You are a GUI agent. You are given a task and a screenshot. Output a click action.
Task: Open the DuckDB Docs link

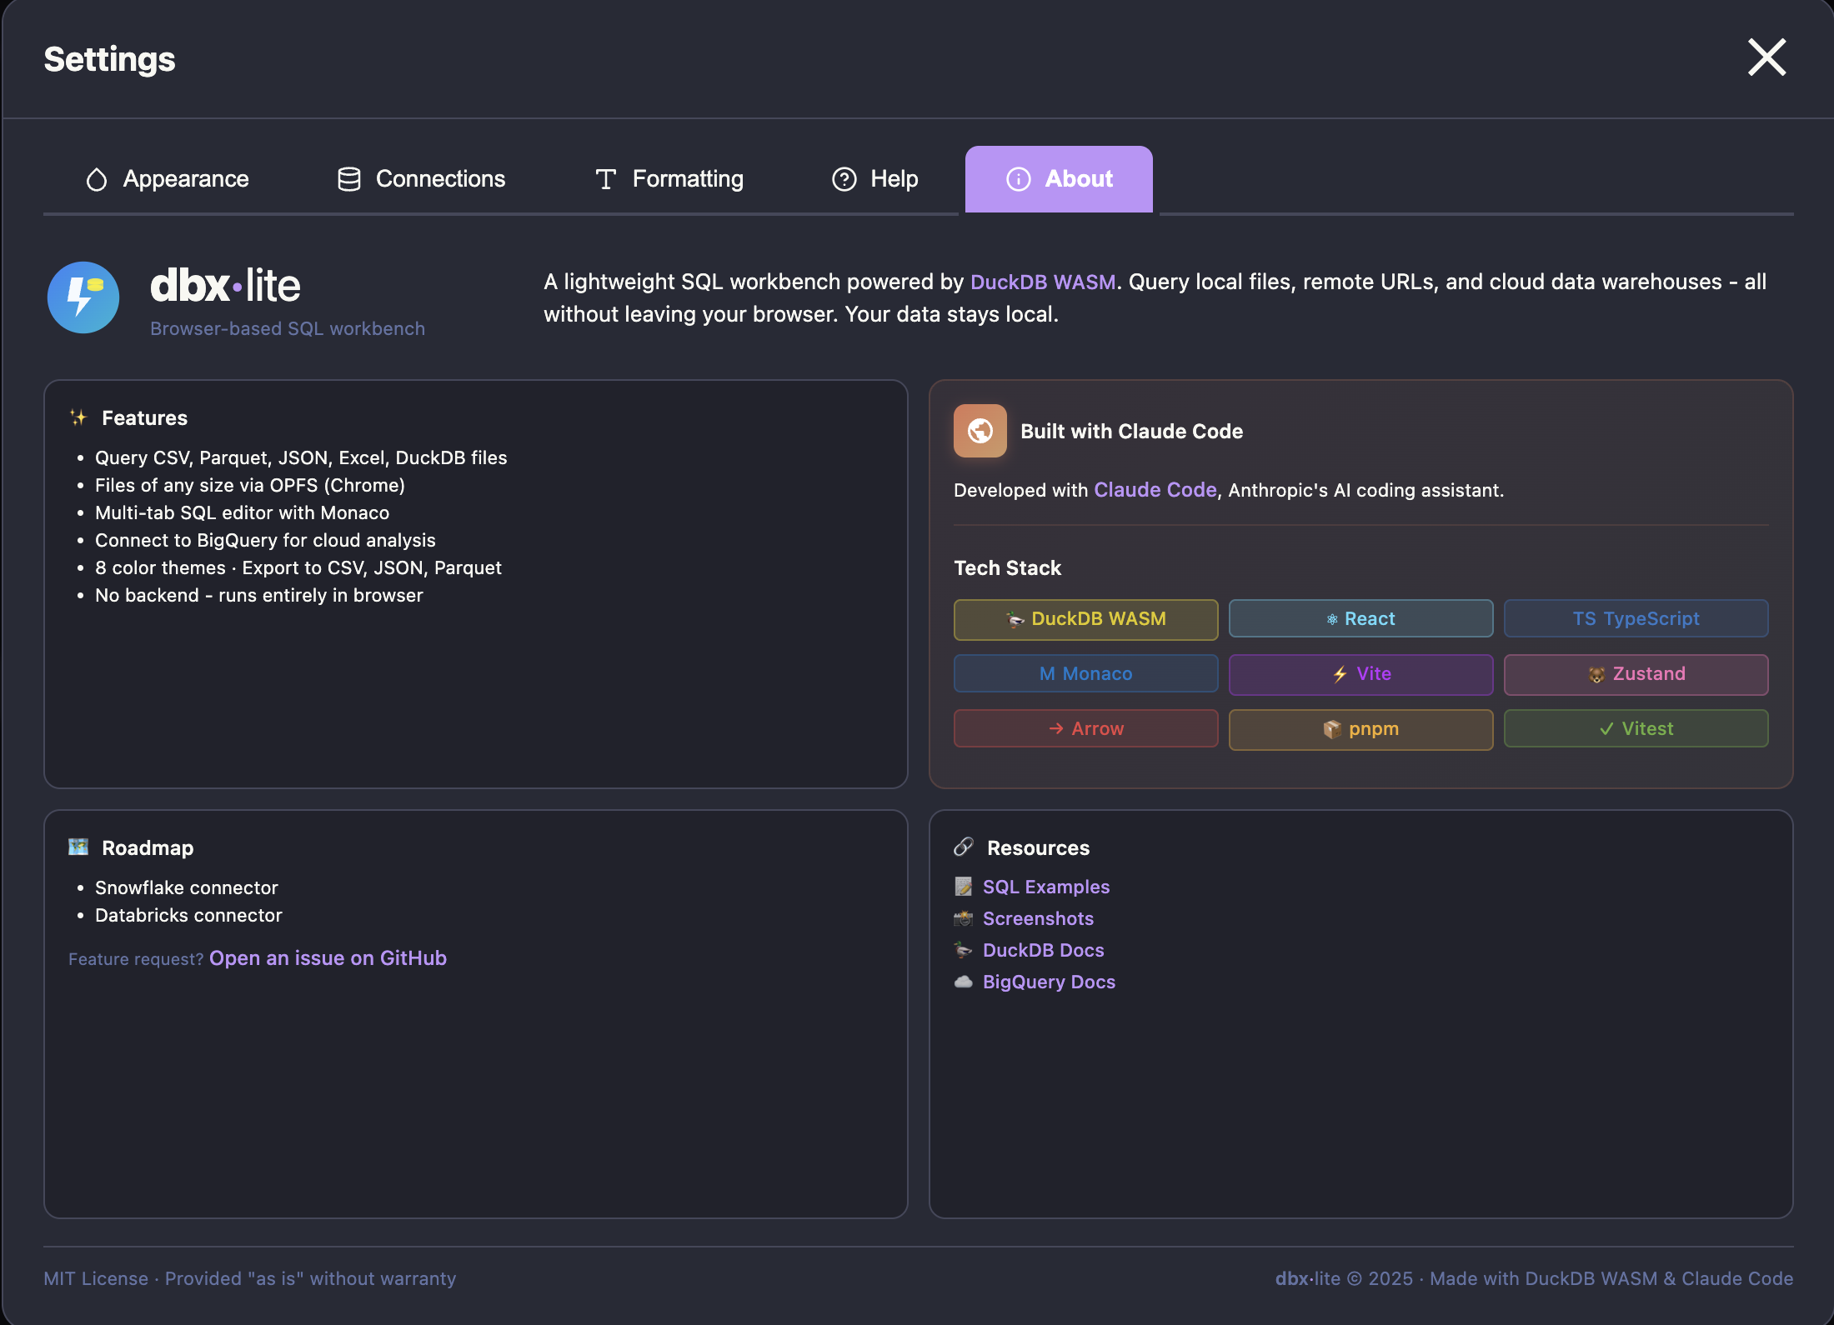1043,950
